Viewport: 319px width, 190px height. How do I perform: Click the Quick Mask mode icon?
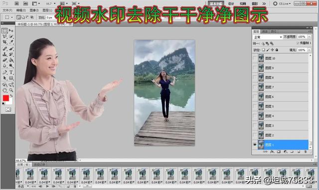(x=8, y=110)
